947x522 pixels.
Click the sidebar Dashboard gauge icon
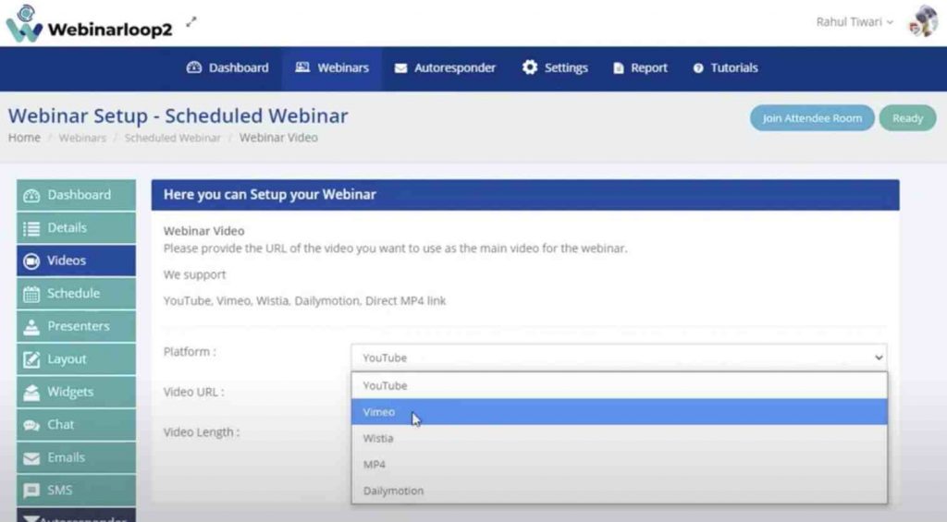[31, 196]
